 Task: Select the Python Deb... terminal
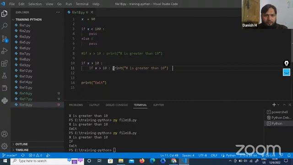(x=279, y=118)
